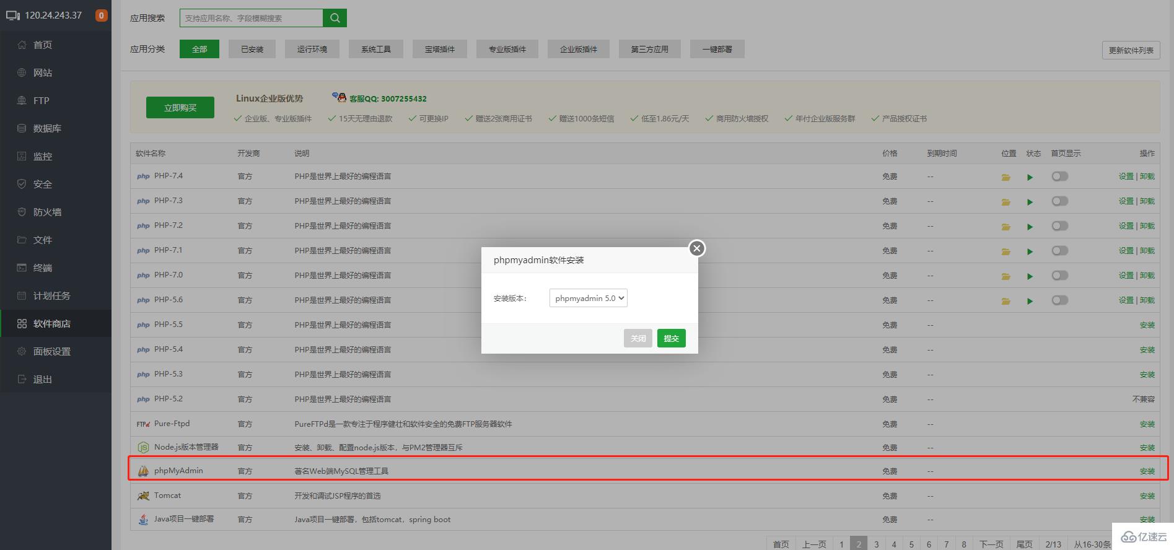
Task: Click the PHP-7.4 running status play icon
Action: 1030,177
